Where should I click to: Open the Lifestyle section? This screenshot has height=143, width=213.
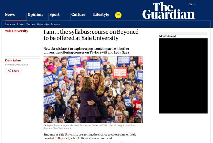pos(101,14)
